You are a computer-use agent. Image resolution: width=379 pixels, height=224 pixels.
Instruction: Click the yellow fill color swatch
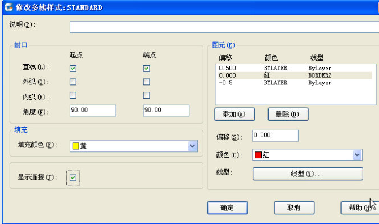(x=76, y=146)
